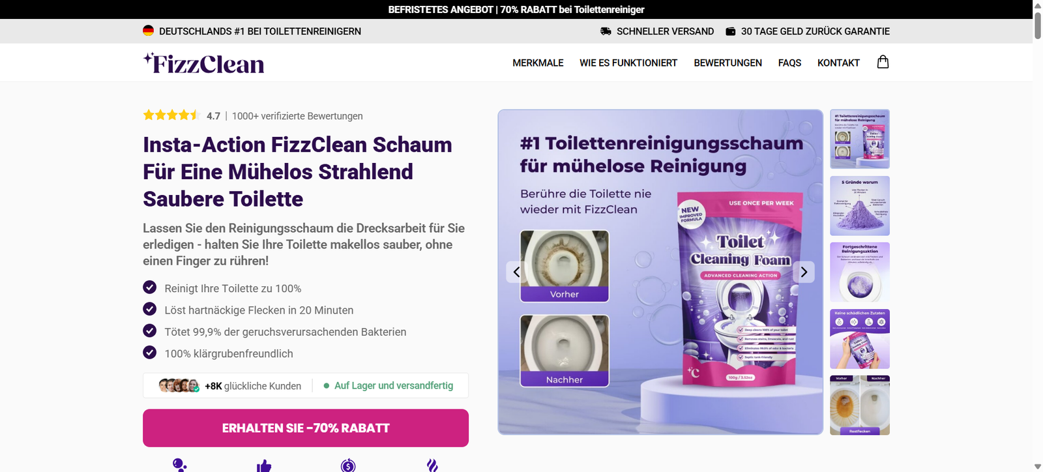This screenshot has height=472, width=1043.
Task: Open the shopping bag cart icon
Action: click(x=883, y=62)
